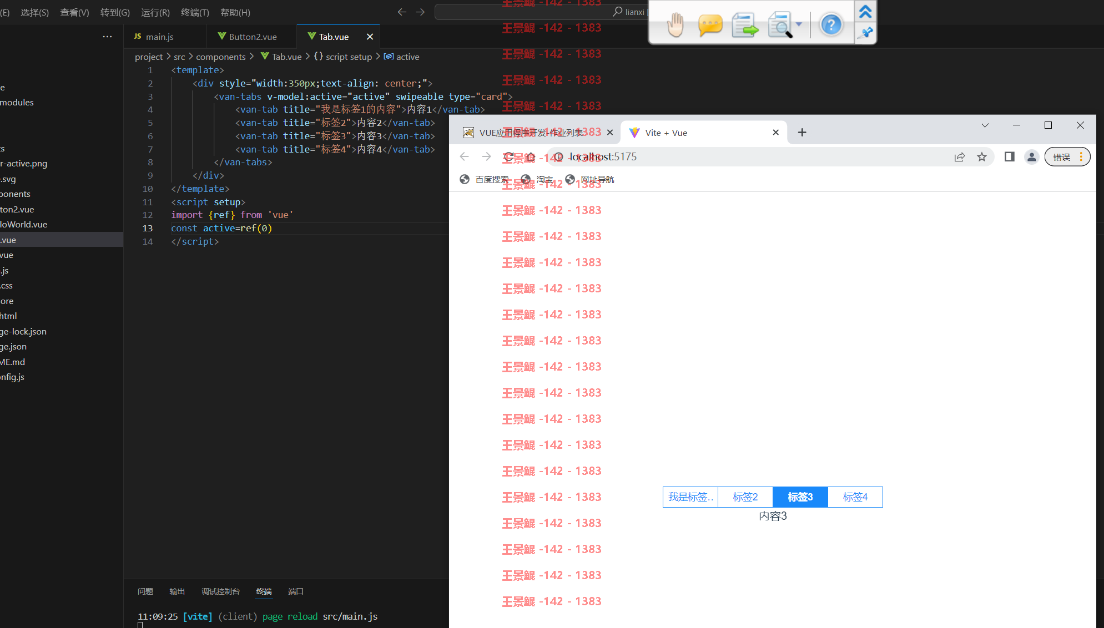This screenshot has width=1104, height=628.
Task: Bookmark this page with star icon
Action: 982,157
